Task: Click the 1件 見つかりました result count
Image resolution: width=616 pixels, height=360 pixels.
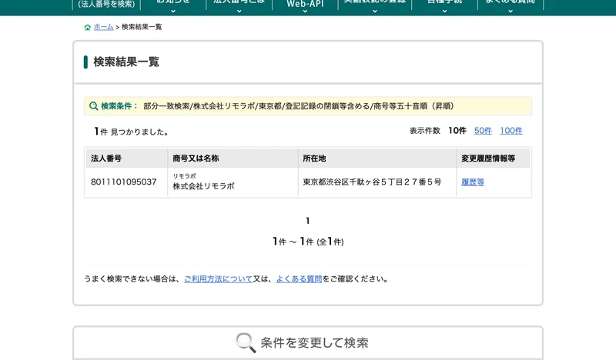Action: tap(131, 132)
